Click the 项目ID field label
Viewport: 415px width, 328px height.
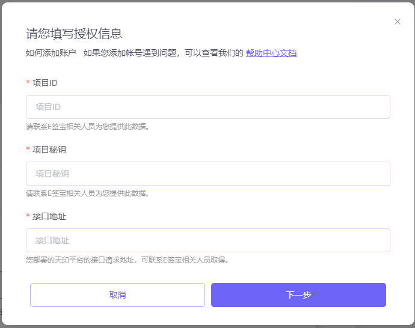45,83
